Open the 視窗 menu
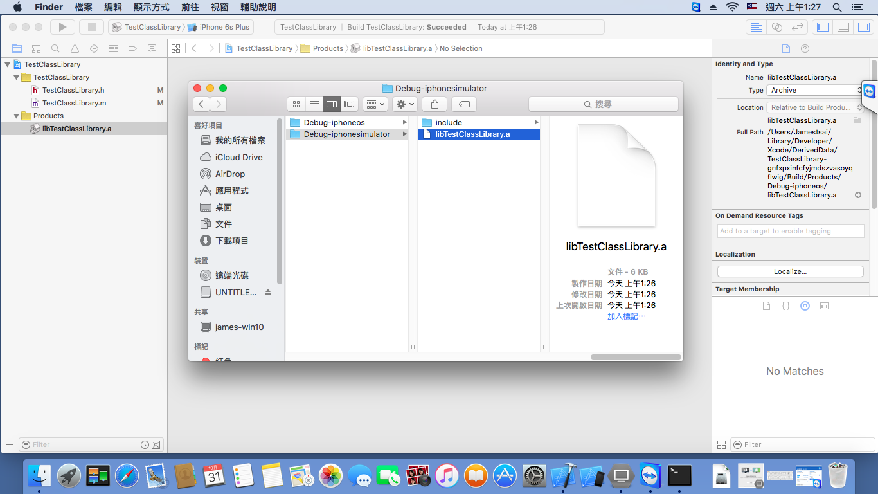This screenshot has height=494, width=878. tap(219, 7)
